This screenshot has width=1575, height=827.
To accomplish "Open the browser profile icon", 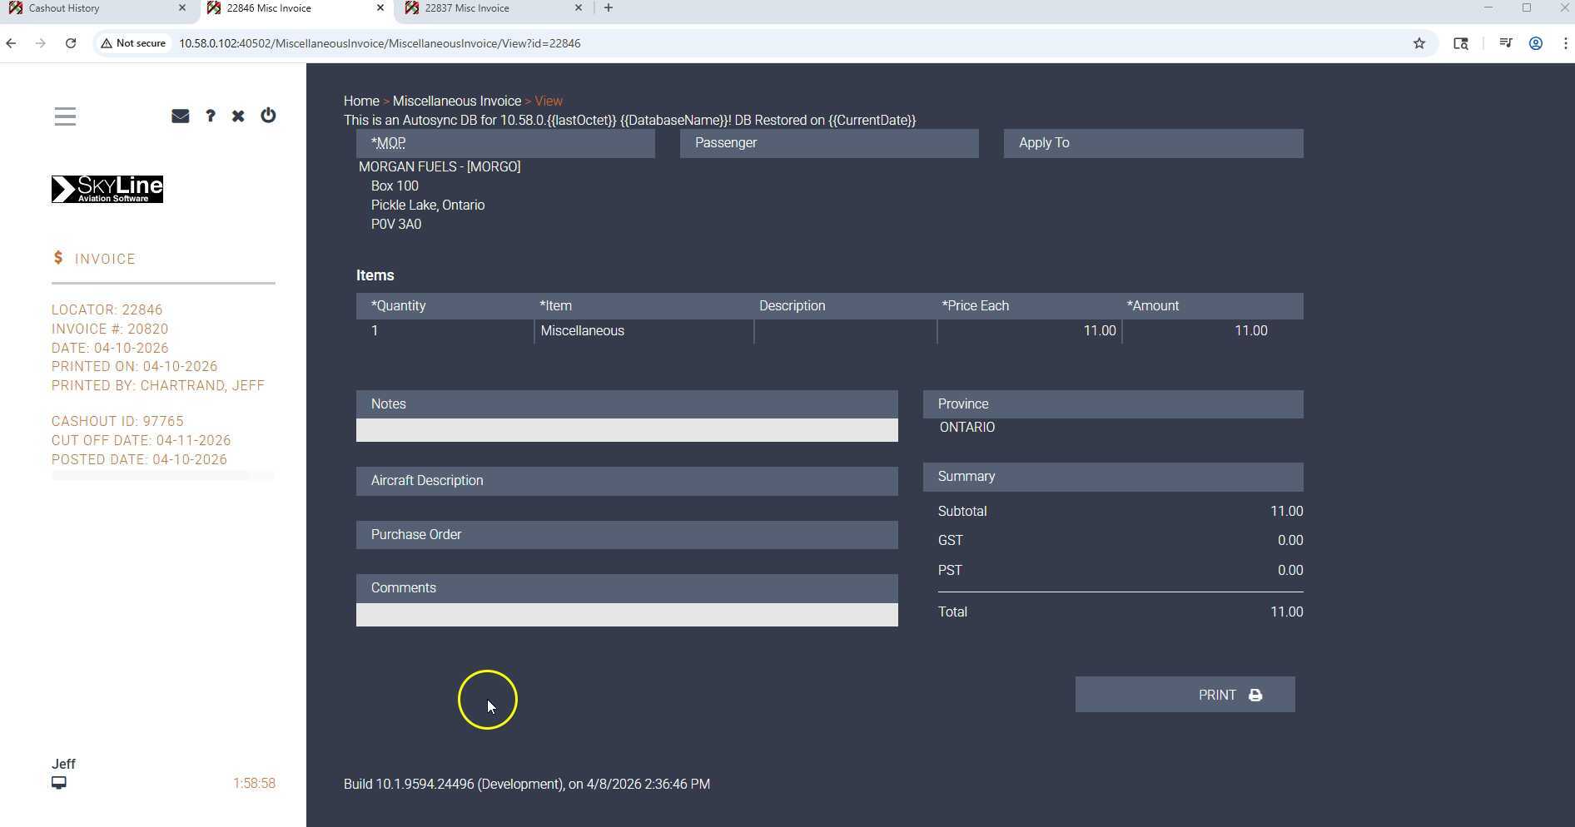I will (1536, 43).
